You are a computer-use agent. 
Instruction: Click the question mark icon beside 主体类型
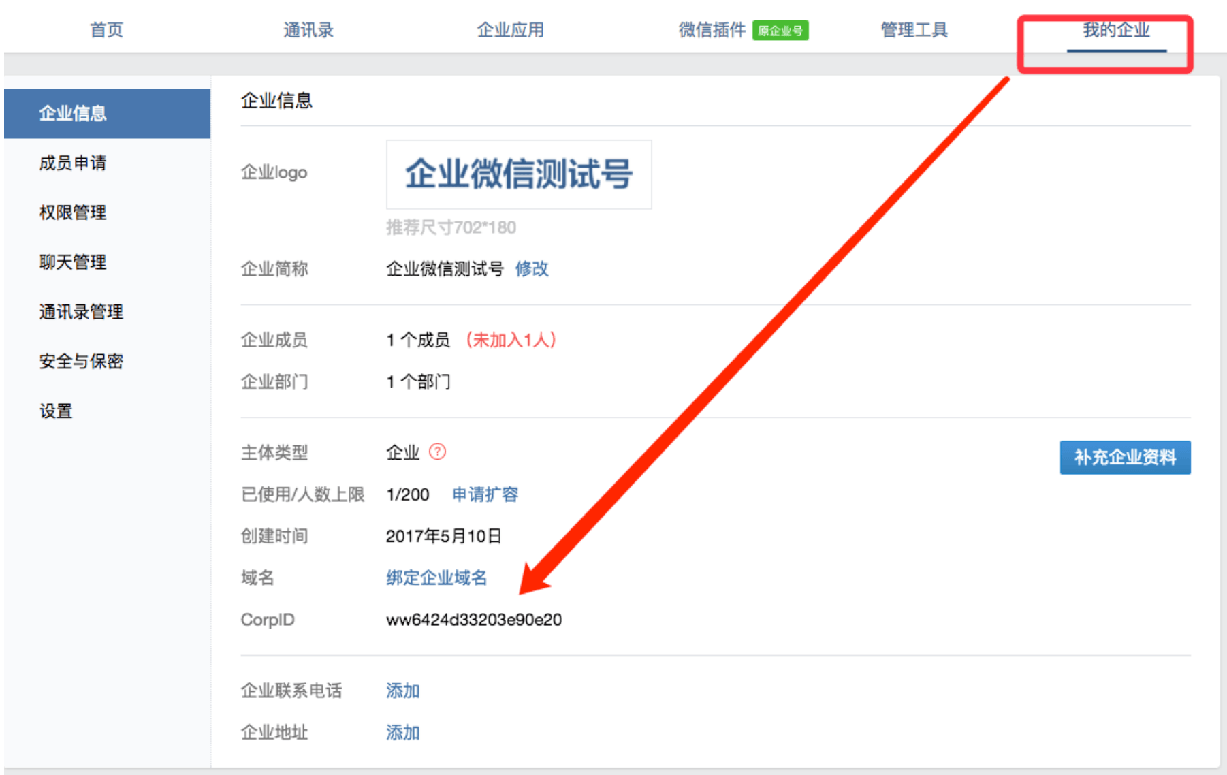437,452
